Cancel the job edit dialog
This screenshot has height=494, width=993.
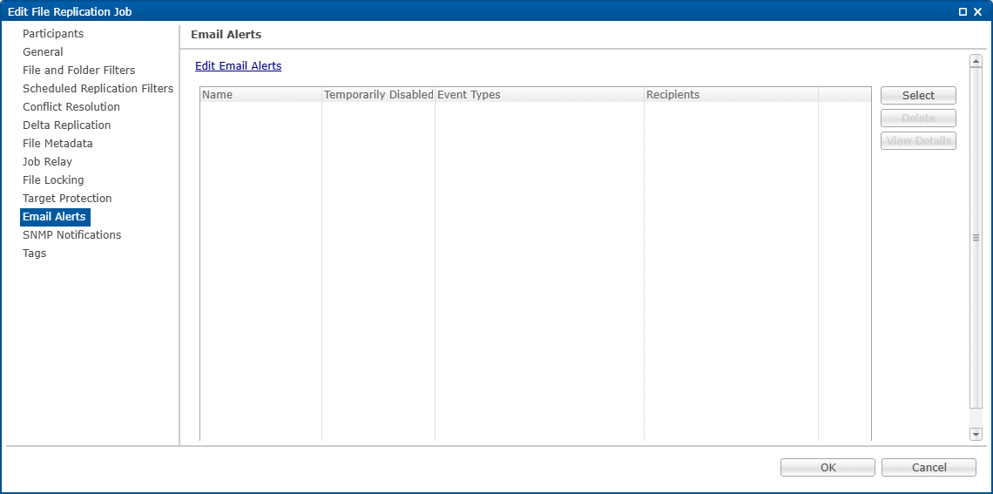point(929,468)
